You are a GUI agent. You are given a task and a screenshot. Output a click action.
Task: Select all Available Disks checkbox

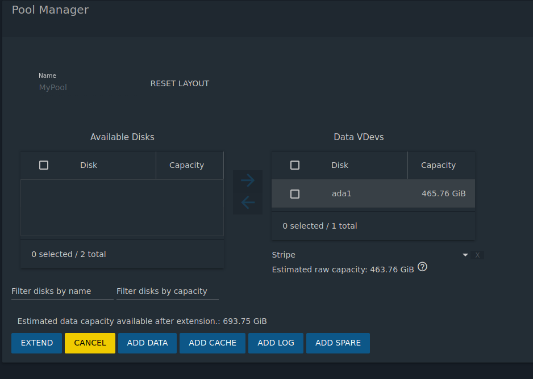point(44,165)
